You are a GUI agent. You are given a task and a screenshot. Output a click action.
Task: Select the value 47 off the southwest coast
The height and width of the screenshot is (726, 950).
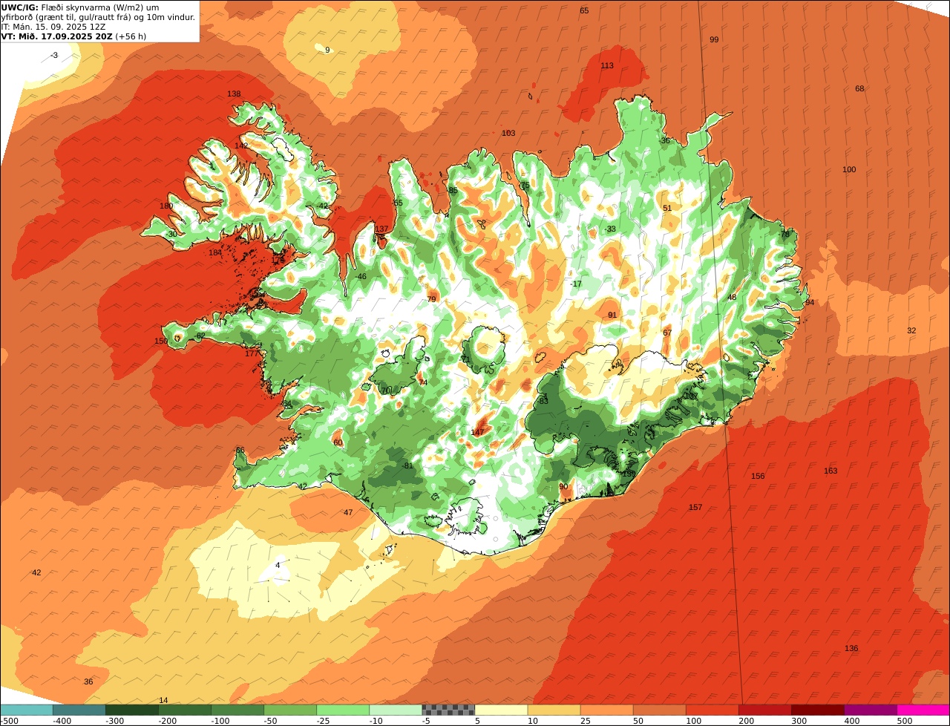click(x=348, y=512)
